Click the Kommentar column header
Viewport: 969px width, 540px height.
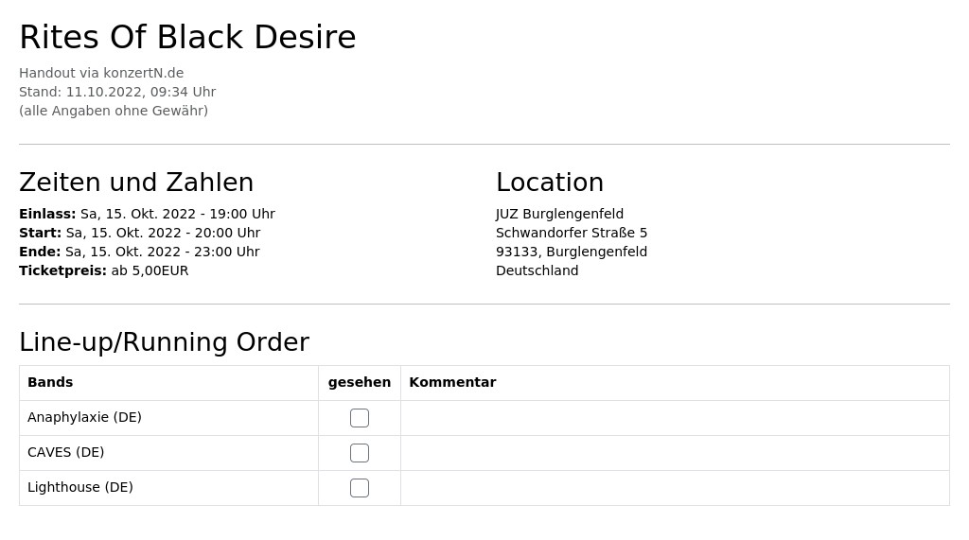pos(452,382)
